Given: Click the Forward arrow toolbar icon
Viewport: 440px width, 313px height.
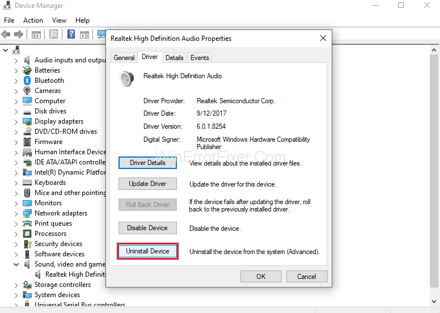Looking at the screenshot, I should click(19, 35).
